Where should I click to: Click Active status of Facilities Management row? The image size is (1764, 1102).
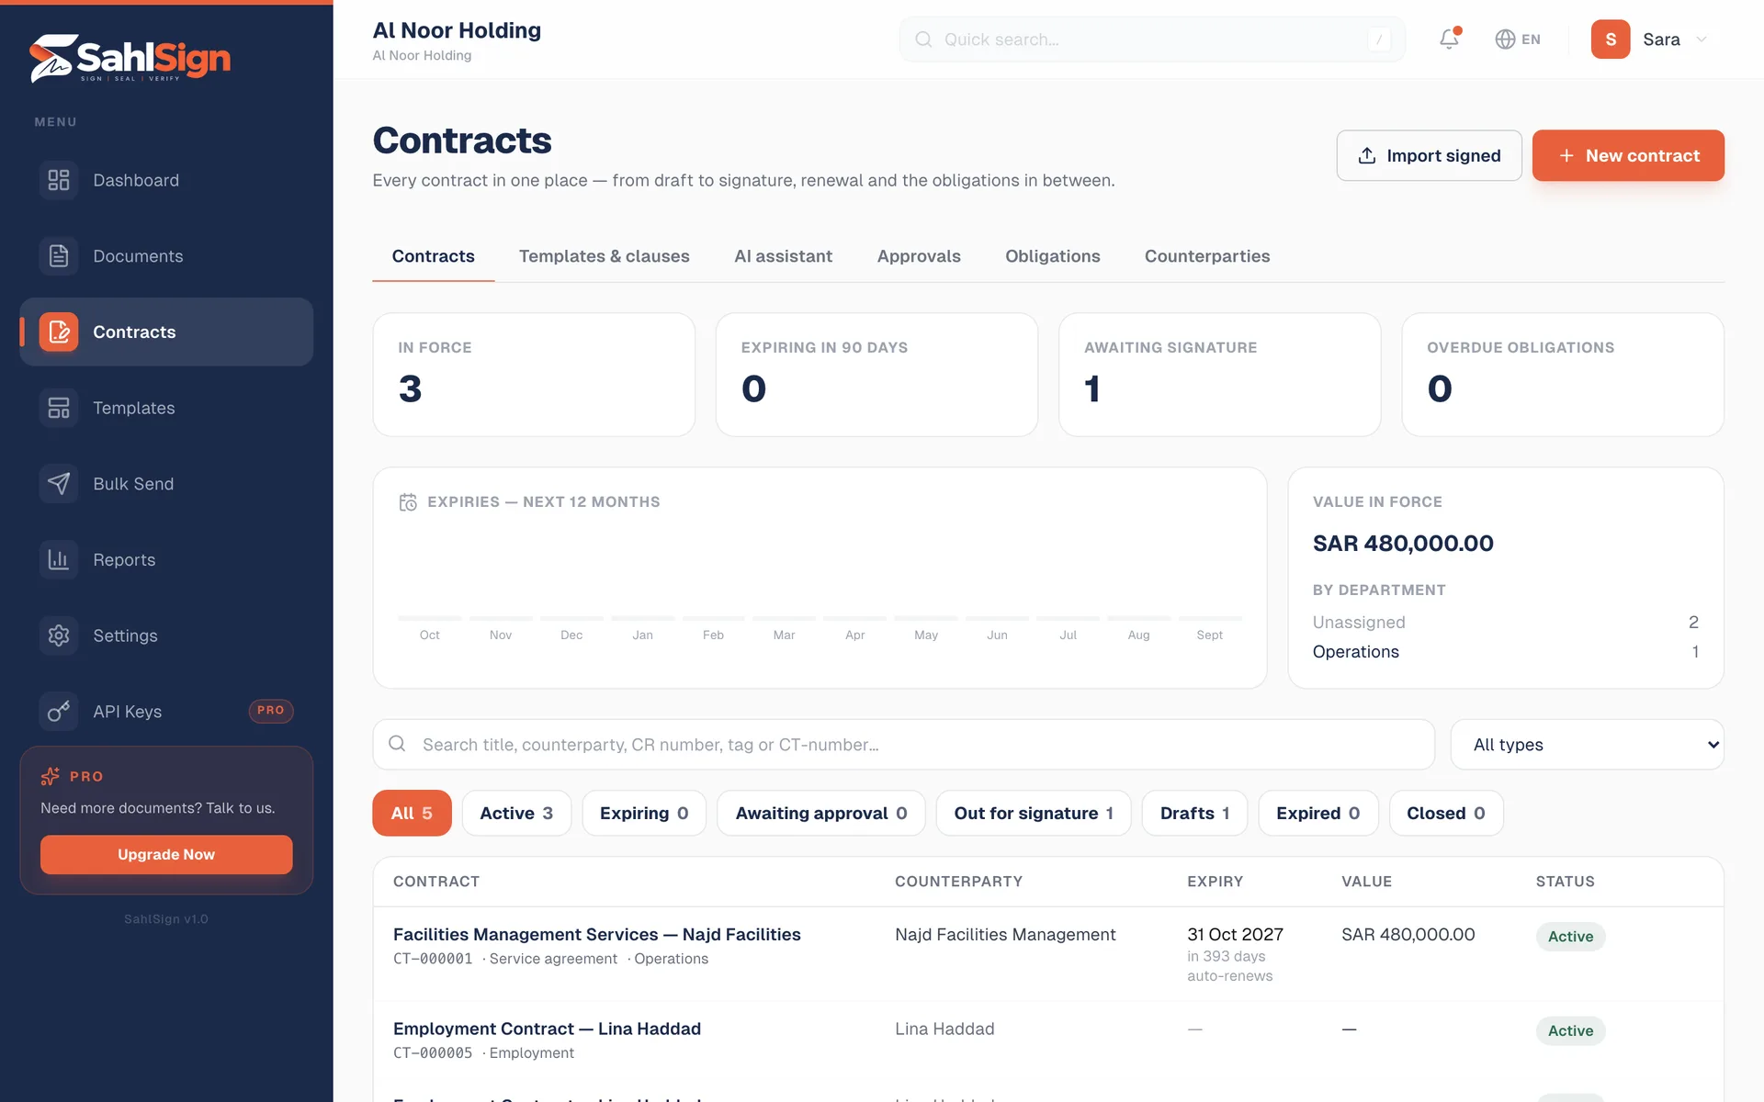1570,936
